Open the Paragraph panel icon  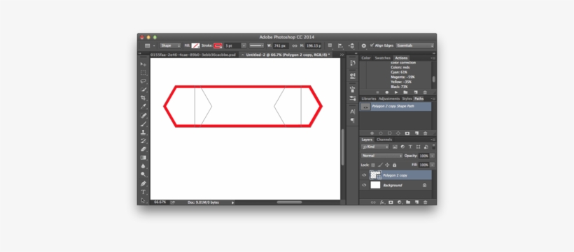(352, 120)
